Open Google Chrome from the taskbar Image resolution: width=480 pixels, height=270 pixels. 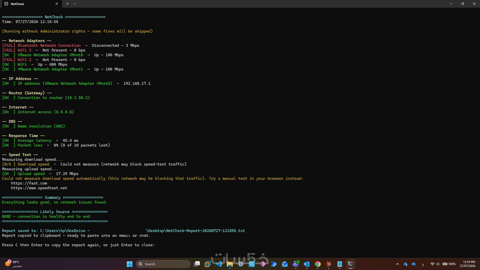318,264
